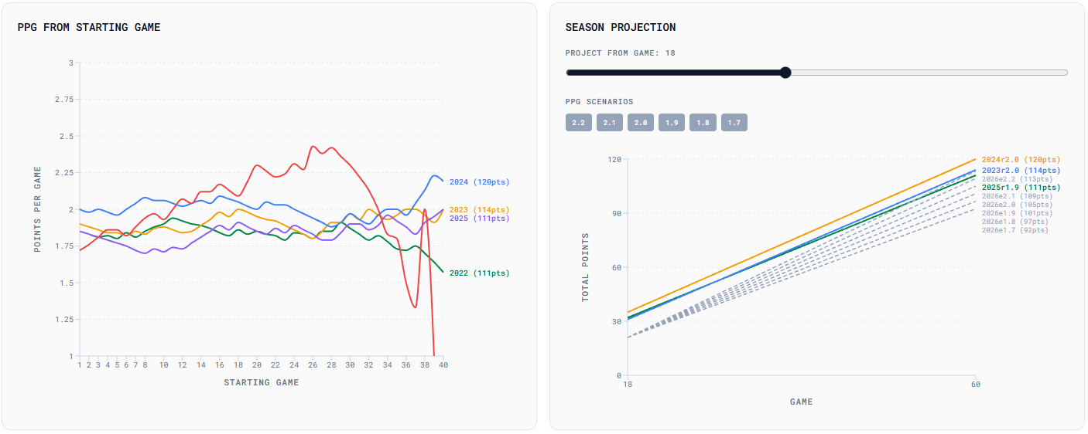Image resolution: width=1088 pixels, height=434 pixels.
Task: Click the 1.9 scenario button
Action: pos(672,123)
